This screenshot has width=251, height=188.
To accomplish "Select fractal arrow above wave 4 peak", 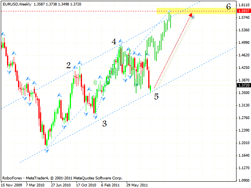I will (x=121, y=41).
